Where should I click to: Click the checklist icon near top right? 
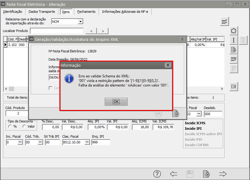pos(225,21)
